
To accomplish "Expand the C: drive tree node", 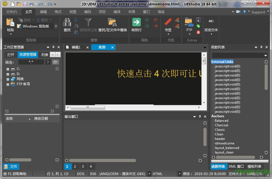I will [8, 69].
